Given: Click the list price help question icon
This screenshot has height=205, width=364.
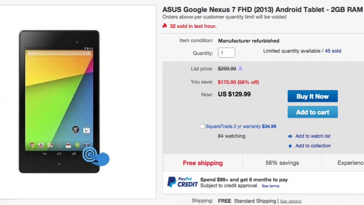Looking at the screenshot, I should [240, 68].
